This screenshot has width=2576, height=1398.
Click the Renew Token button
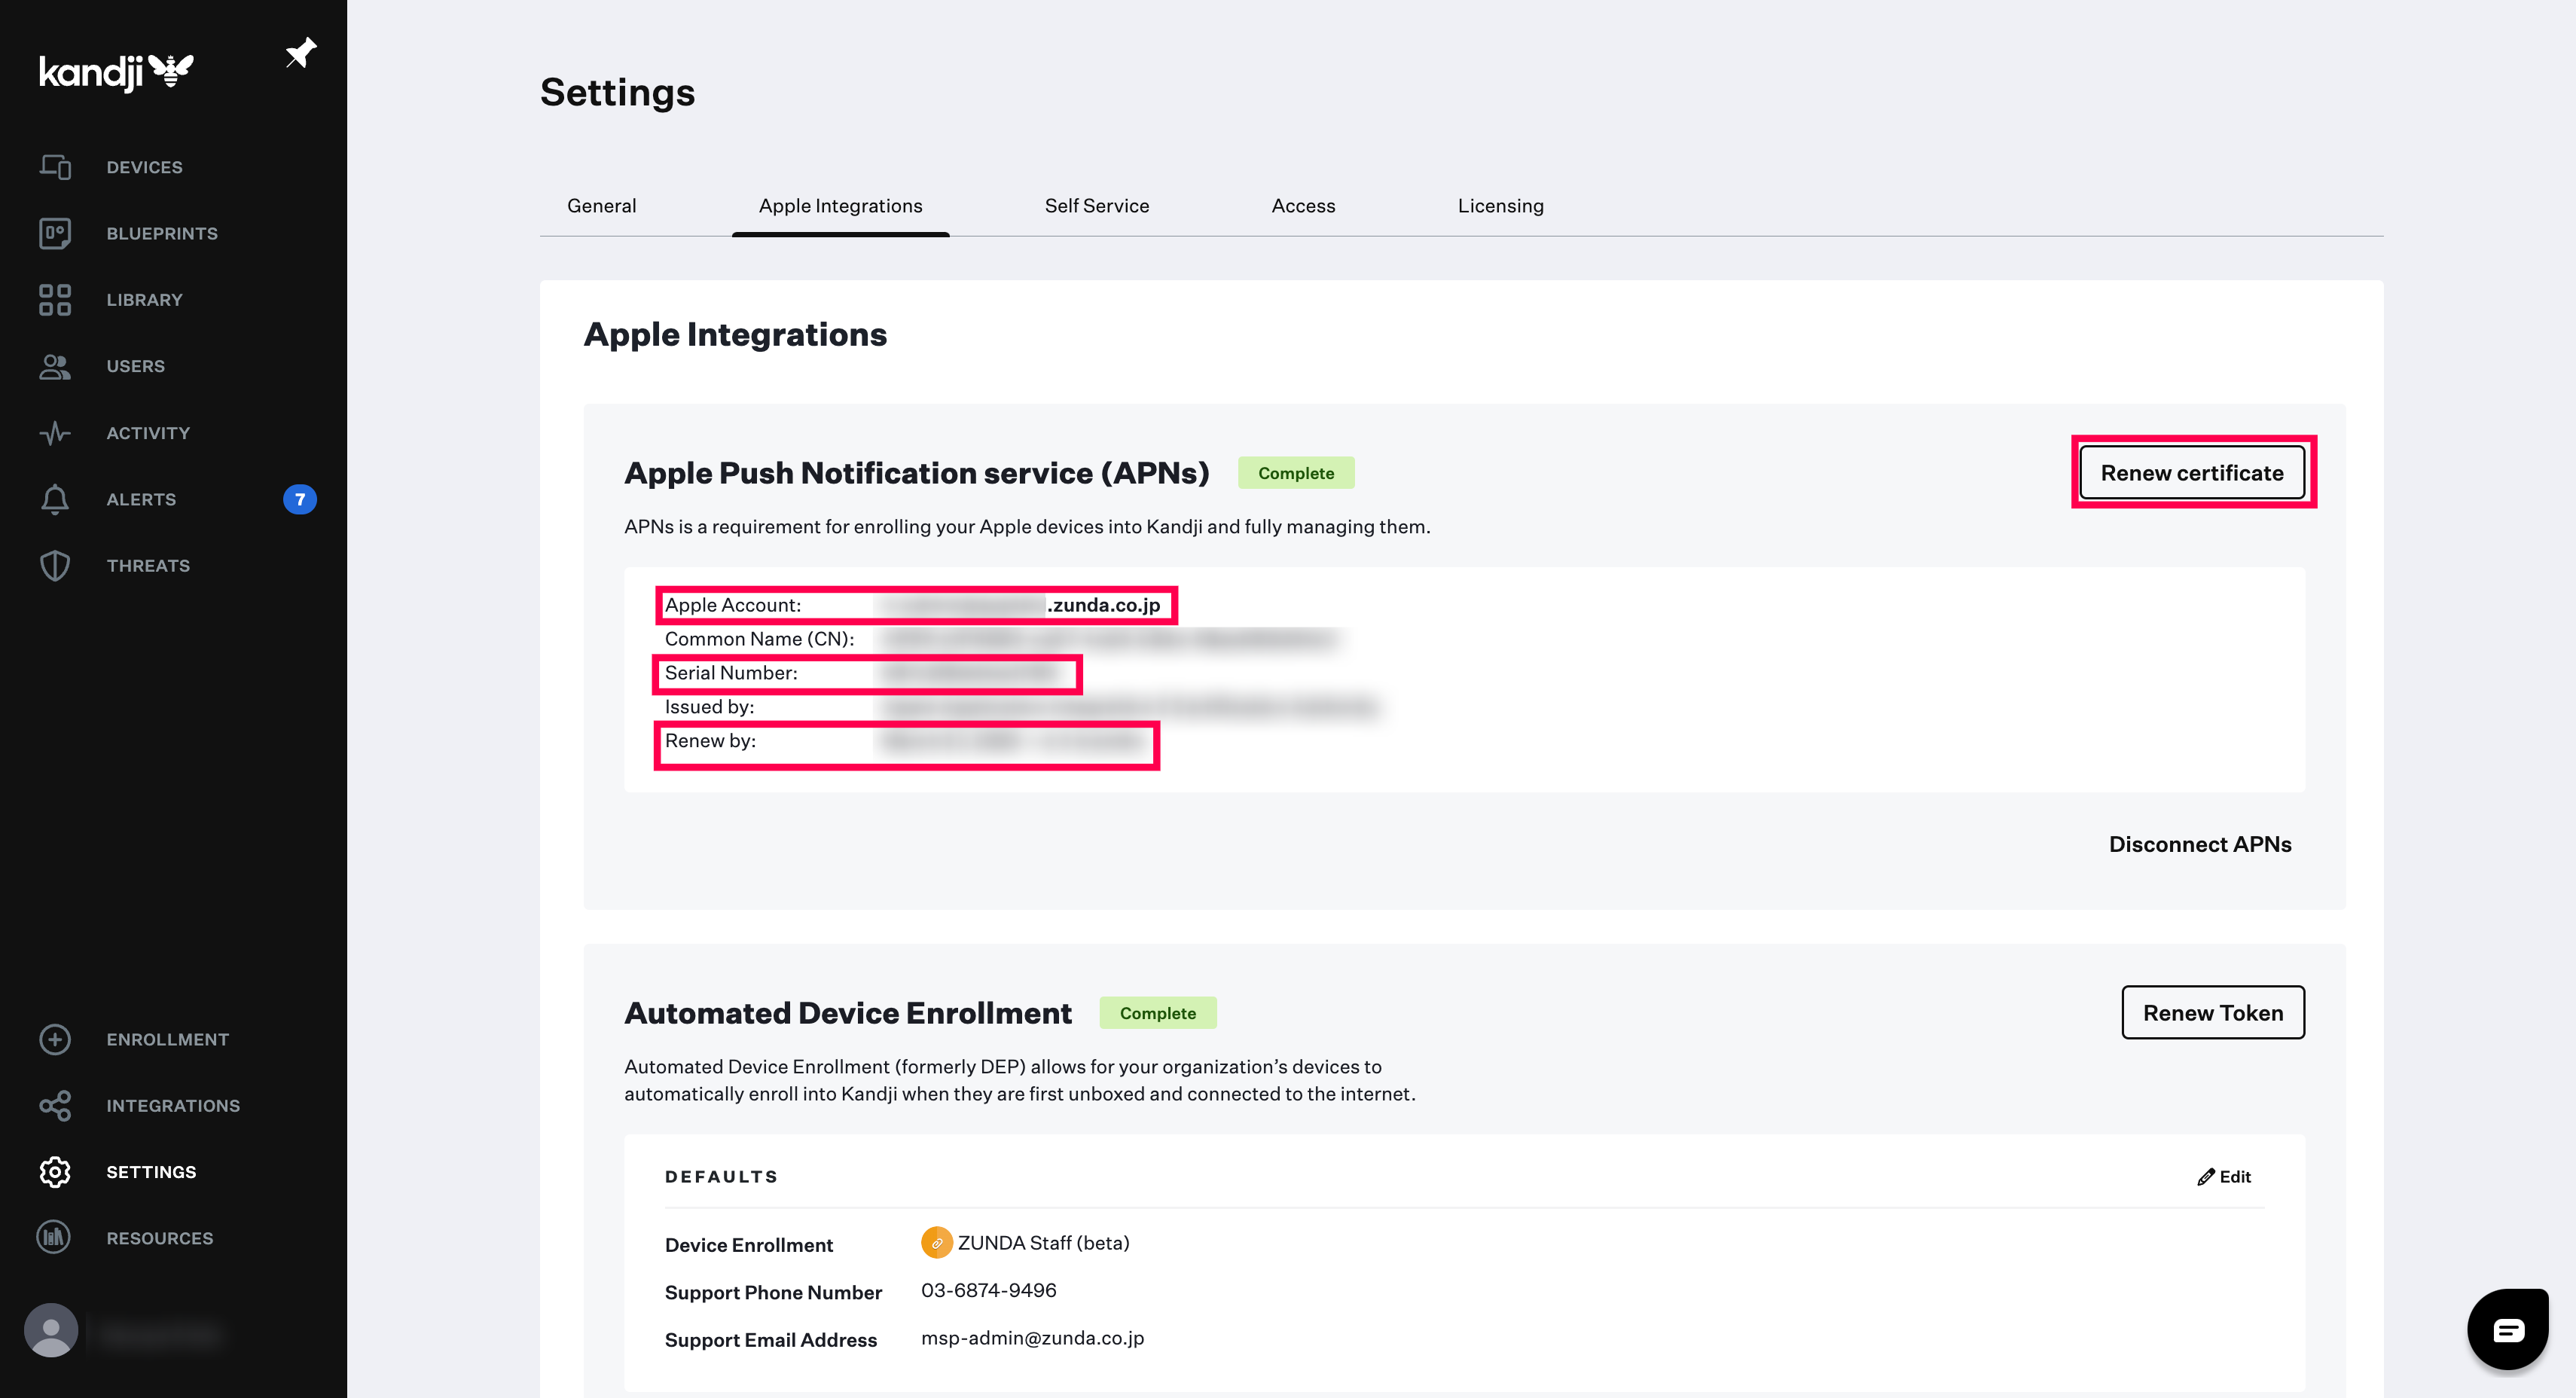pyautogui.click(x=2213, y=1012)
